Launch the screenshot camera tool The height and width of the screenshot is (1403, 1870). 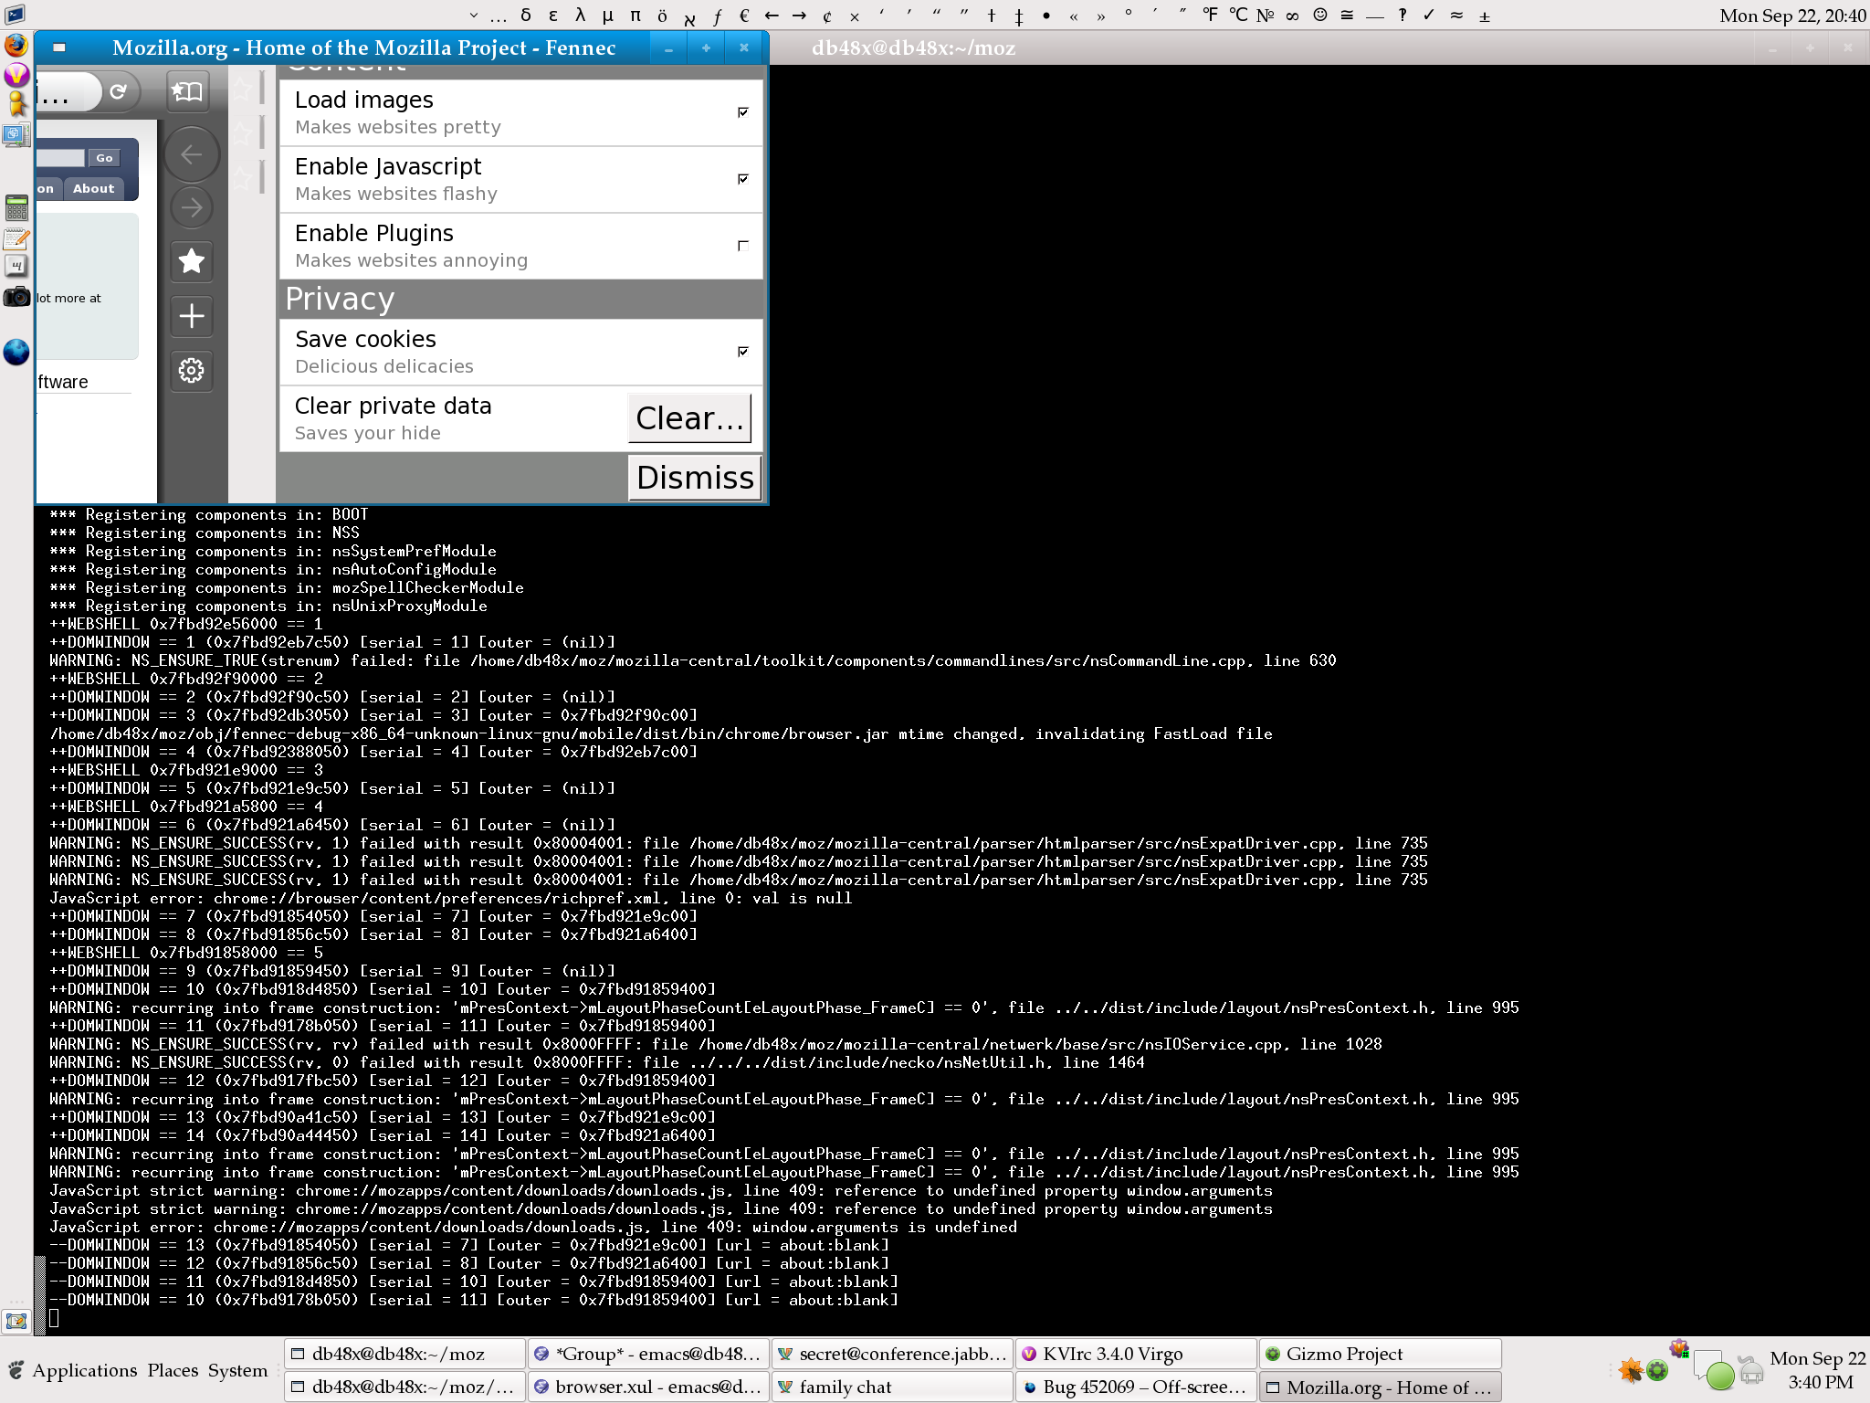tap(16, 297)
